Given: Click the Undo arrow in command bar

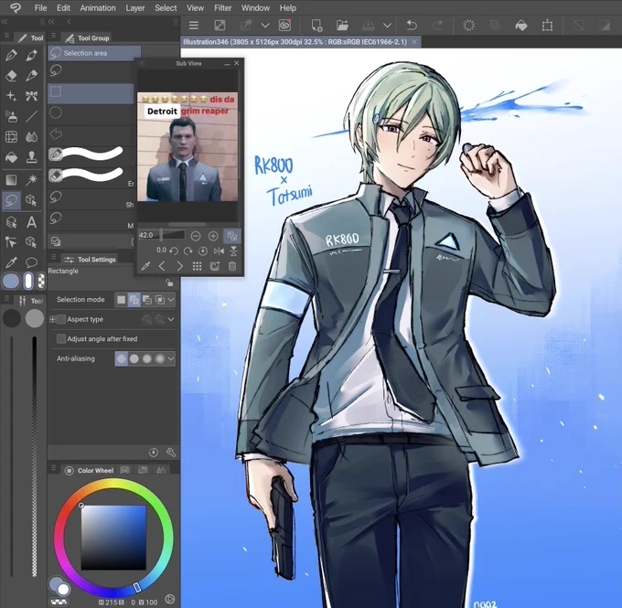Looking at the screenshot, I should (412, 26).
